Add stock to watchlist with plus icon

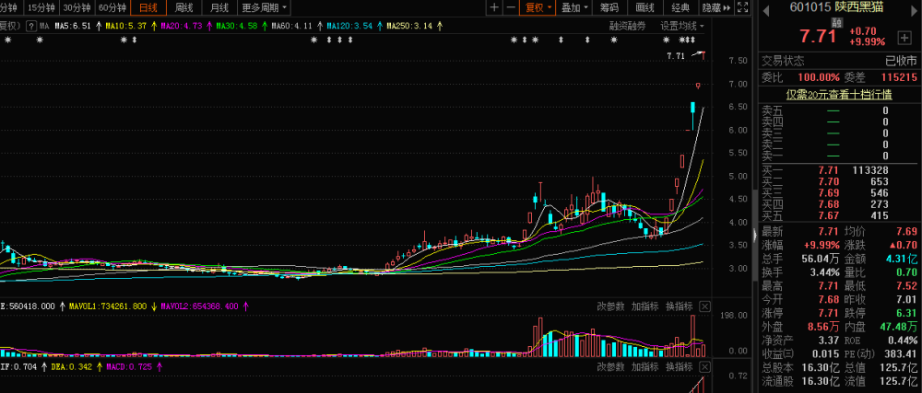point(904,38)
